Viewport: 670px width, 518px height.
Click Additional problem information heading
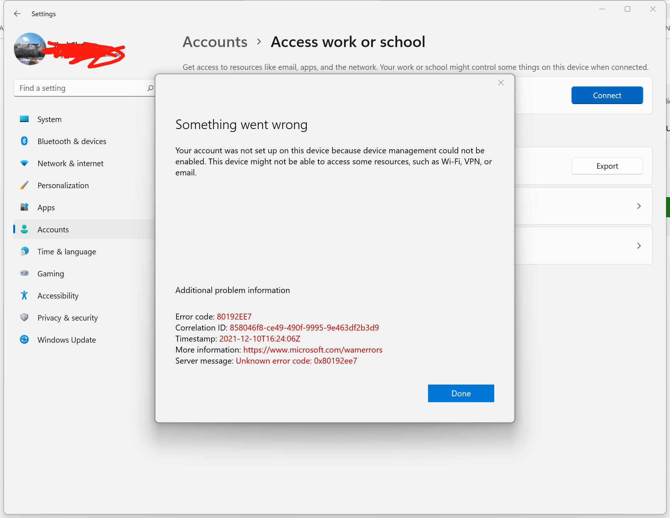pyautogui.click(x=233, y=290)
